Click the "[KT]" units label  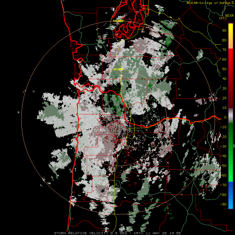pyautogui.click(x=223, y=18)
